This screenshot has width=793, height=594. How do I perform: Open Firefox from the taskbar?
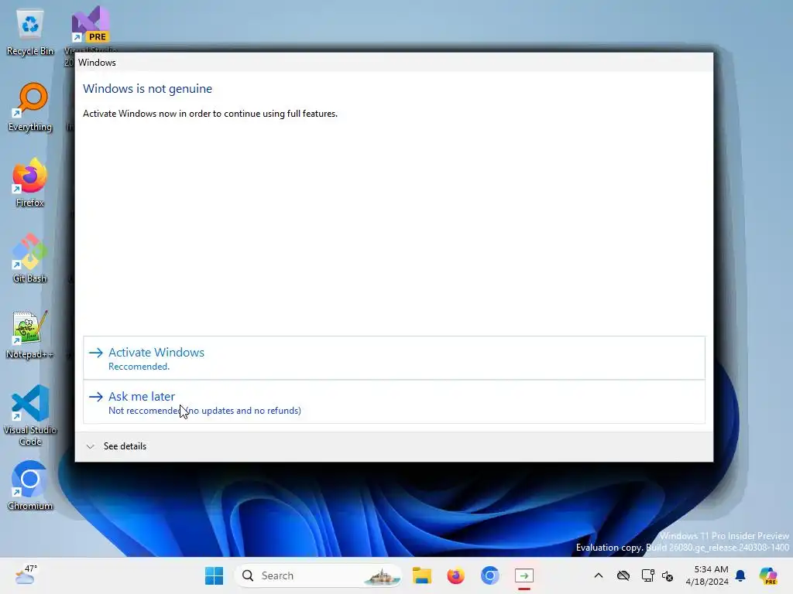(455, 575)
